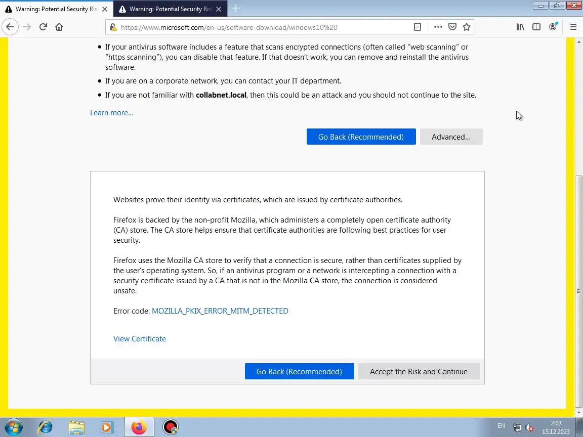Open site security info lock icon
Viewport: 583px width, 437px height.
[x=113, y=27]
